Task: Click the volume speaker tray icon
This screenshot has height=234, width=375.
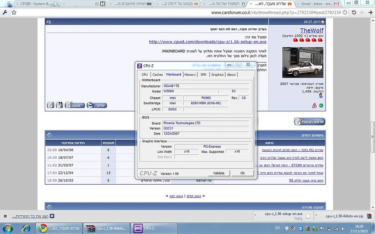Action: coord(343,228)
